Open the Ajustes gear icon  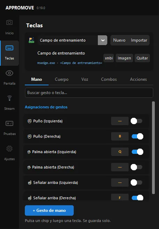pos(9,149)
